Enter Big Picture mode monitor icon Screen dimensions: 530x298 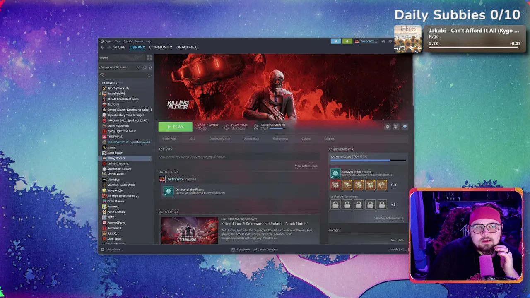tap(390, 41)
